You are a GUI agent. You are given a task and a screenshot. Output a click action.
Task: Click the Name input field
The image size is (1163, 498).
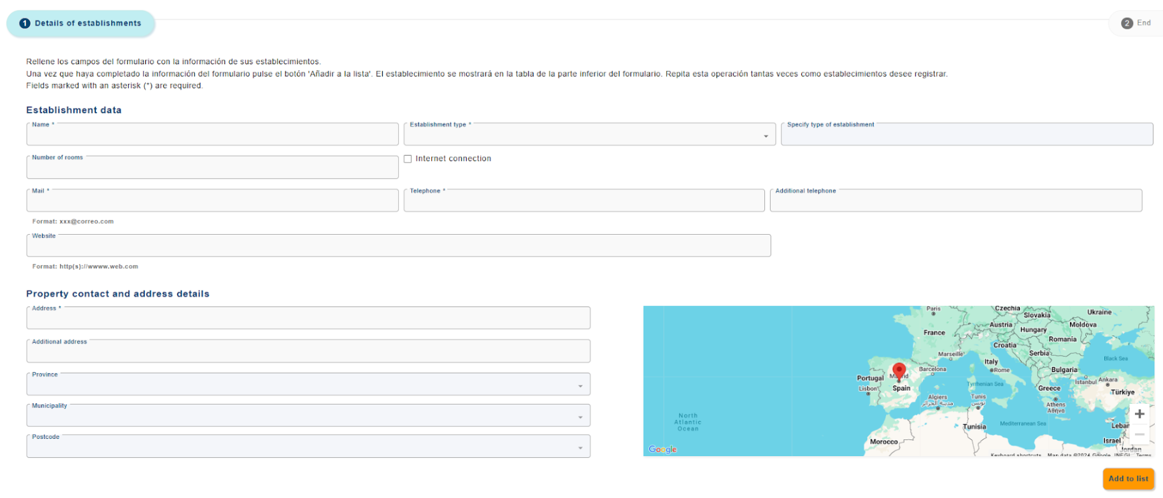pyautogui.click(x=212, y=135)
